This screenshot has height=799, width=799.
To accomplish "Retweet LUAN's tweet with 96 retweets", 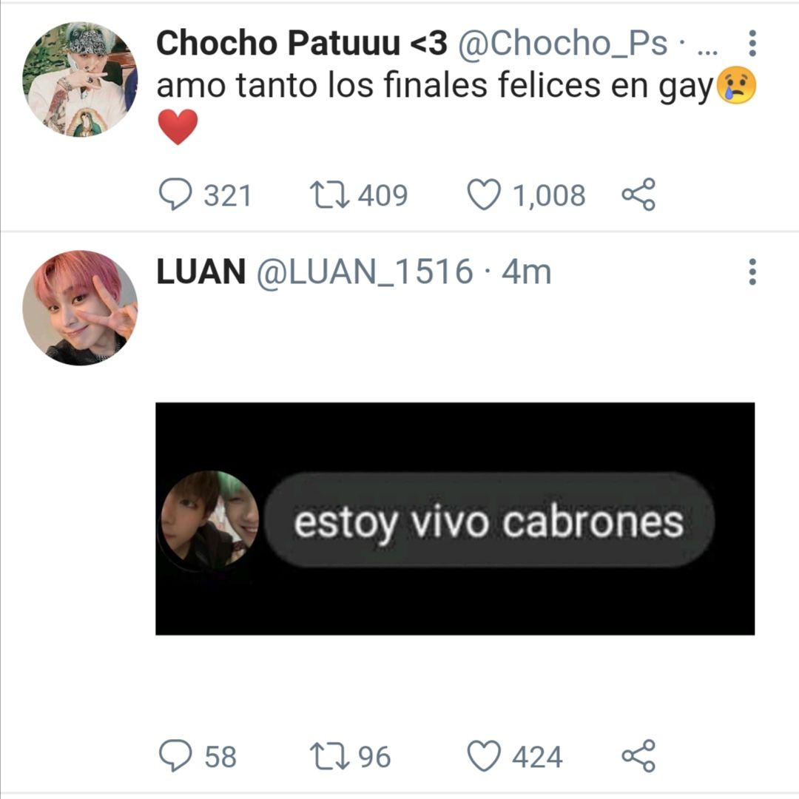I will tap(330, 757).
